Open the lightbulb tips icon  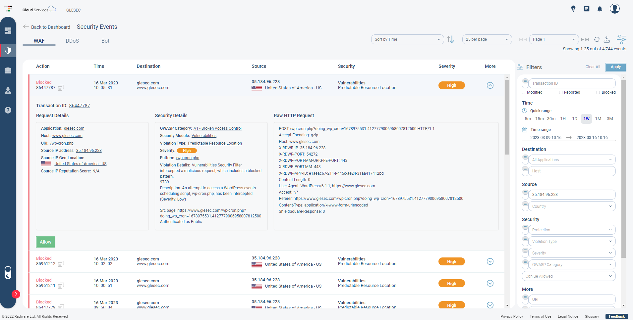(x=573, y=9)
